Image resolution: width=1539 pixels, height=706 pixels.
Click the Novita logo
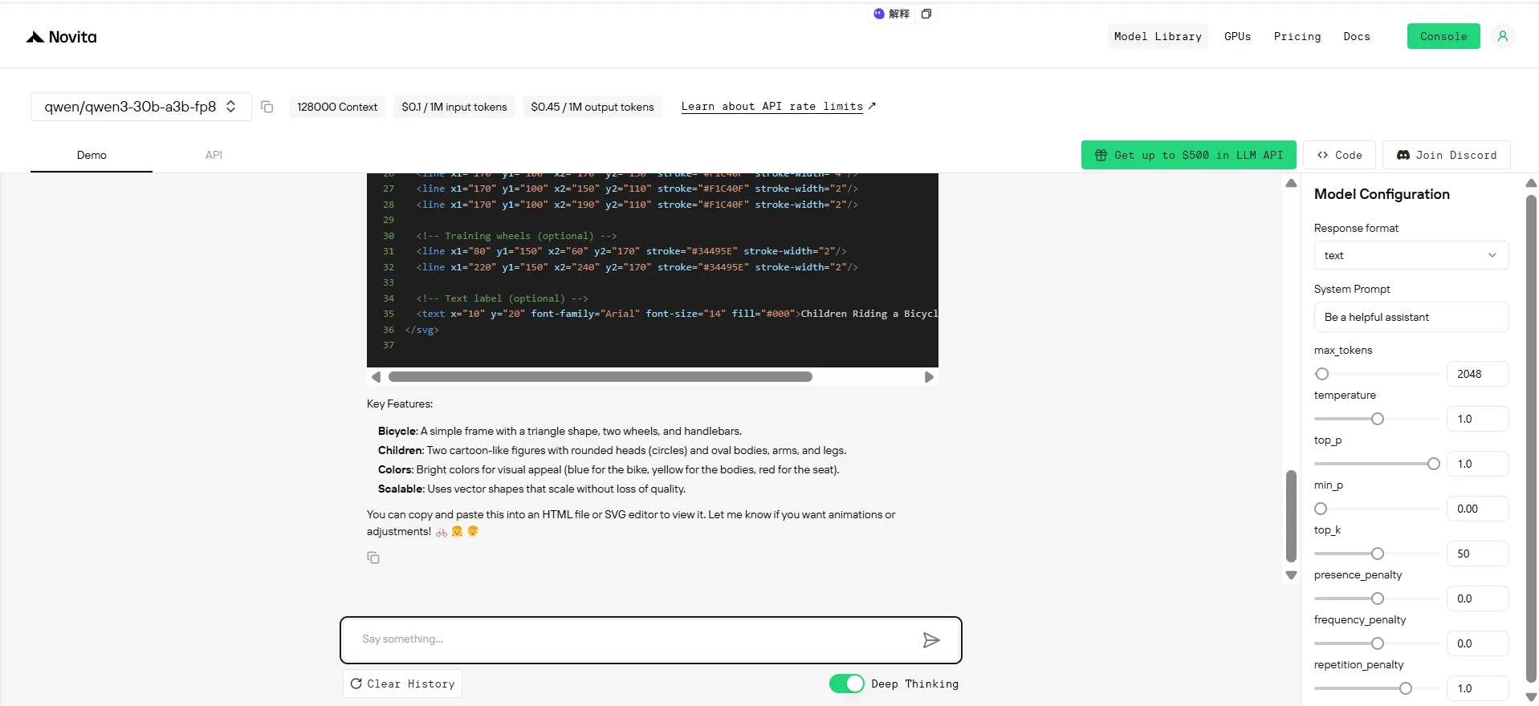tap(61, 37)
